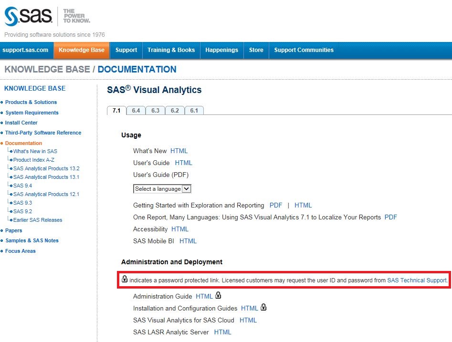This screenshot has width=452, height=342.
Task: Open Earlier SAS Releases
Action: click(x=38, y=220)
